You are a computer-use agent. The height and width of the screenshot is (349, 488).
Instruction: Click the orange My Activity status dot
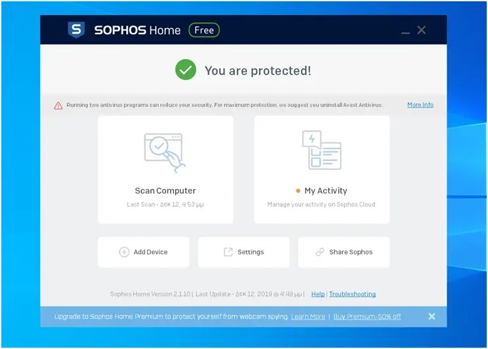298,191
